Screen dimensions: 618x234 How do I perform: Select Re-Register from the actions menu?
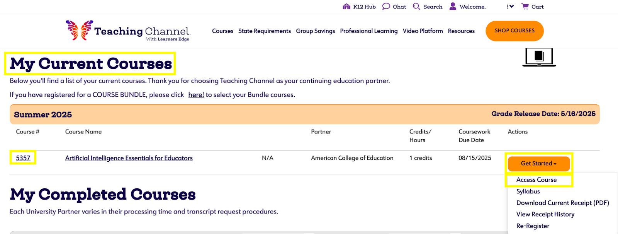pyautogui.click(x=533, y=226)
